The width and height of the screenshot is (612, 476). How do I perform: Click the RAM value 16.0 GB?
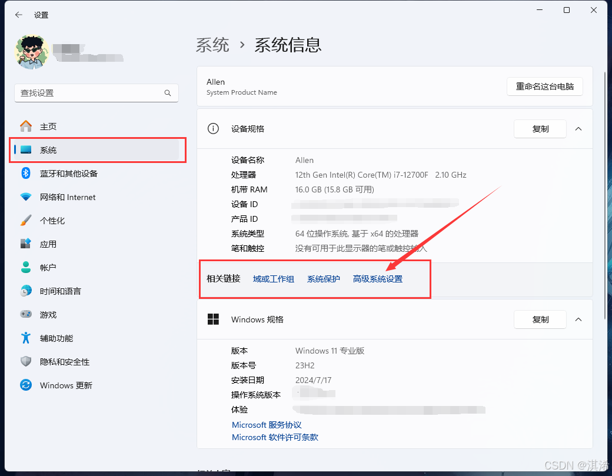[334, 189]
